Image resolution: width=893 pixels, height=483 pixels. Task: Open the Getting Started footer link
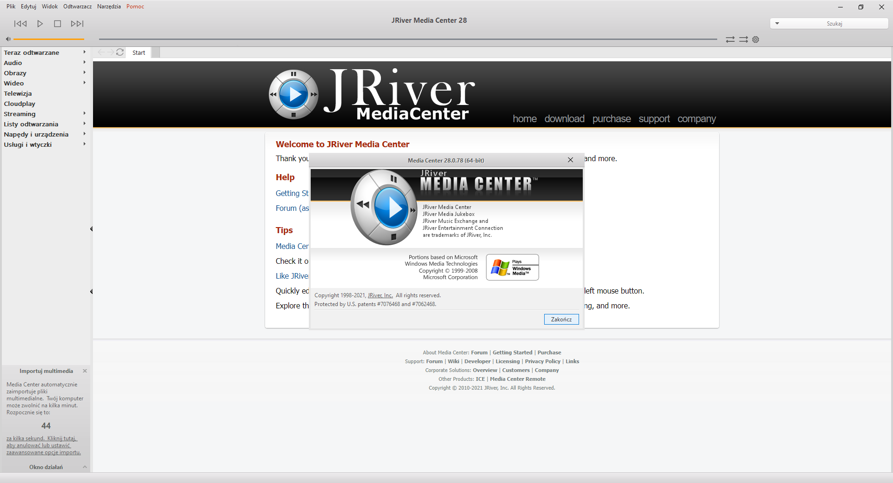coord(513,352)
